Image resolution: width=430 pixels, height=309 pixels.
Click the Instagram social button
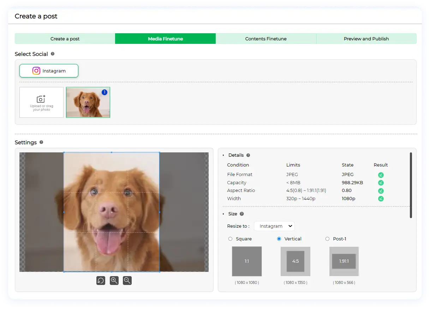[x=49, y=71]
